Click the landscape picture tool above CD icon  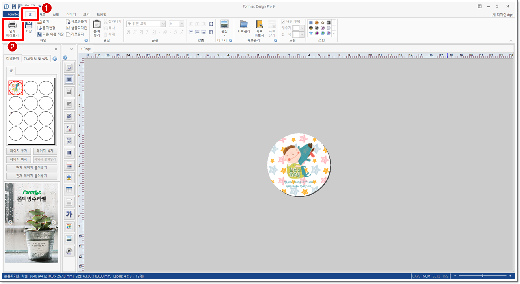69,239
